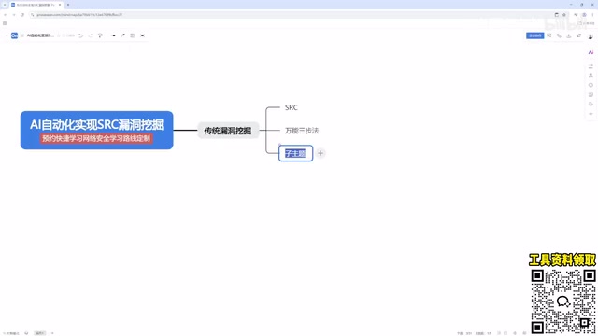Open a new browser tab

click(x=68, y=5)
